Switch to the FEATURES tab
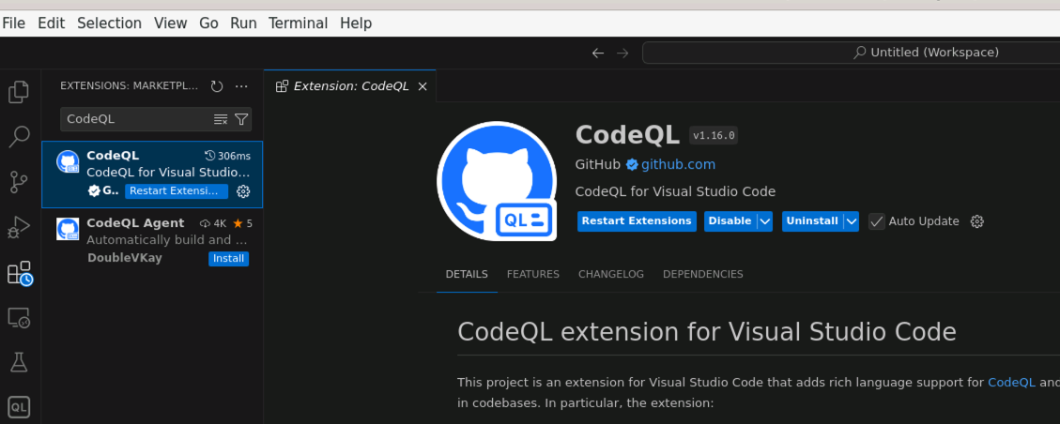 [533, 274]
